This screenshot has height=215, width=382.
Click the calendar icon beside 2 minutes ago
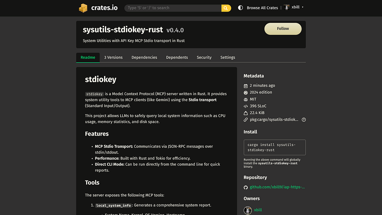[x=245, y=86]
